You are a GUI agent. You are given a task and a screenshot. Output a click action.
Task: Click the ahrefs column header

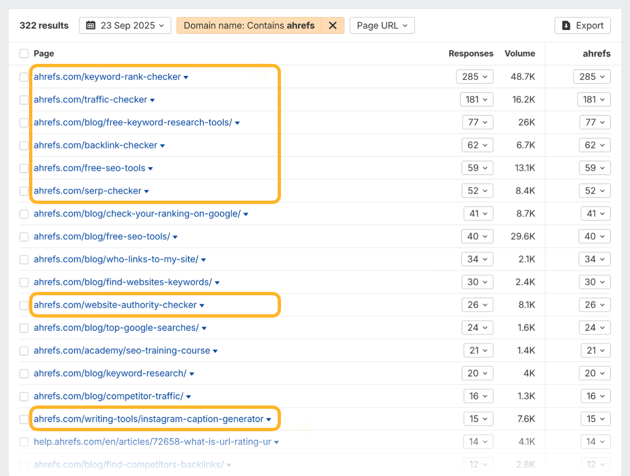click(596, 53)
